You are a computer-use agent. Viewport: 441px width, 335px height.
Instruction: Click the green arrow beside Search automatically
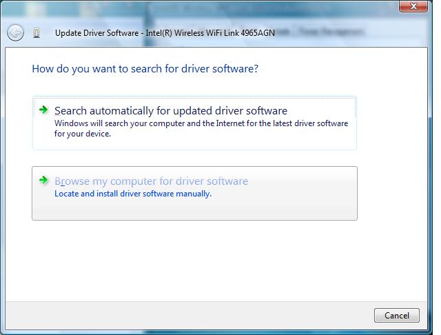43,110
